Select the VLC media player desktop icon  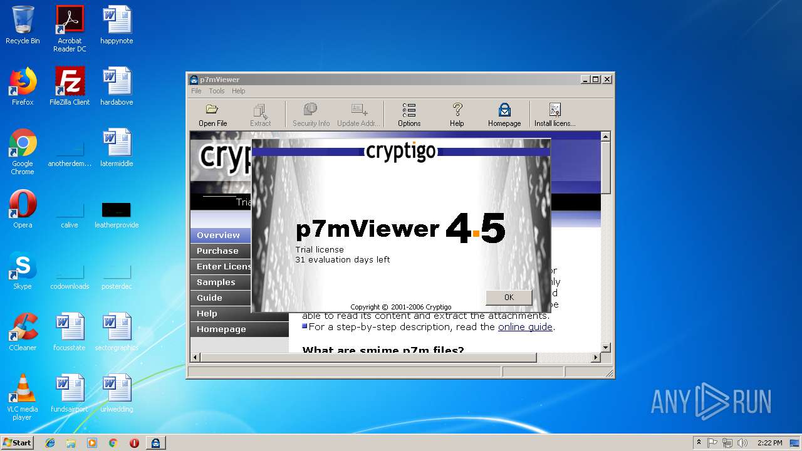23,397
